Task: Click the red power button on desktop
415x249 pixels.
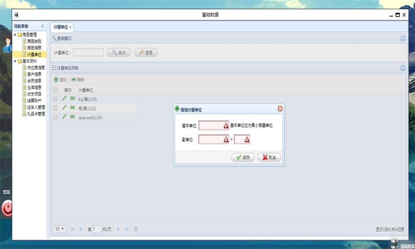Action: pyautogui.click(x=7, y=208)
